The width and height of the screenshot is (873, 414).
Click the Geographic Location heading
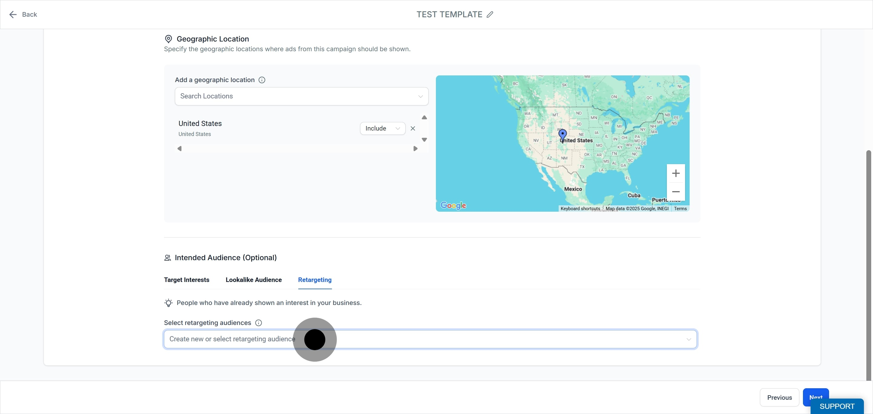click(212, 39)
